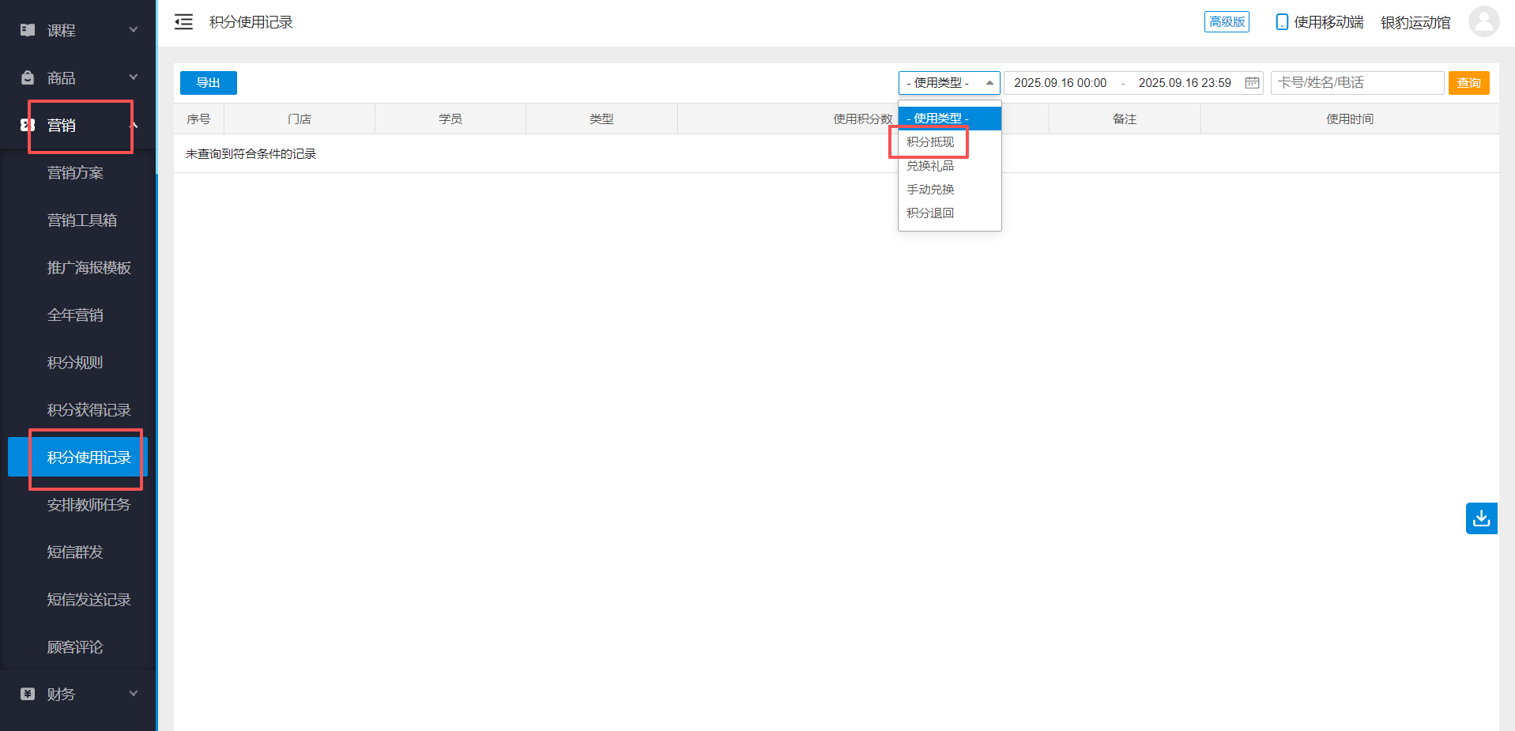Image resolution: width=1515 pixels, height=731 pixels.
Task: Go to 积分规则 sidebar page
Action: pos(75,362)
